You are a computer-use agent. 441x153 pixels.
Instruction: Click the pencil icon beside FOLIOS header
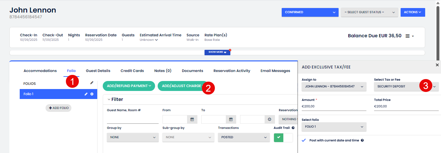click(92, 83)
